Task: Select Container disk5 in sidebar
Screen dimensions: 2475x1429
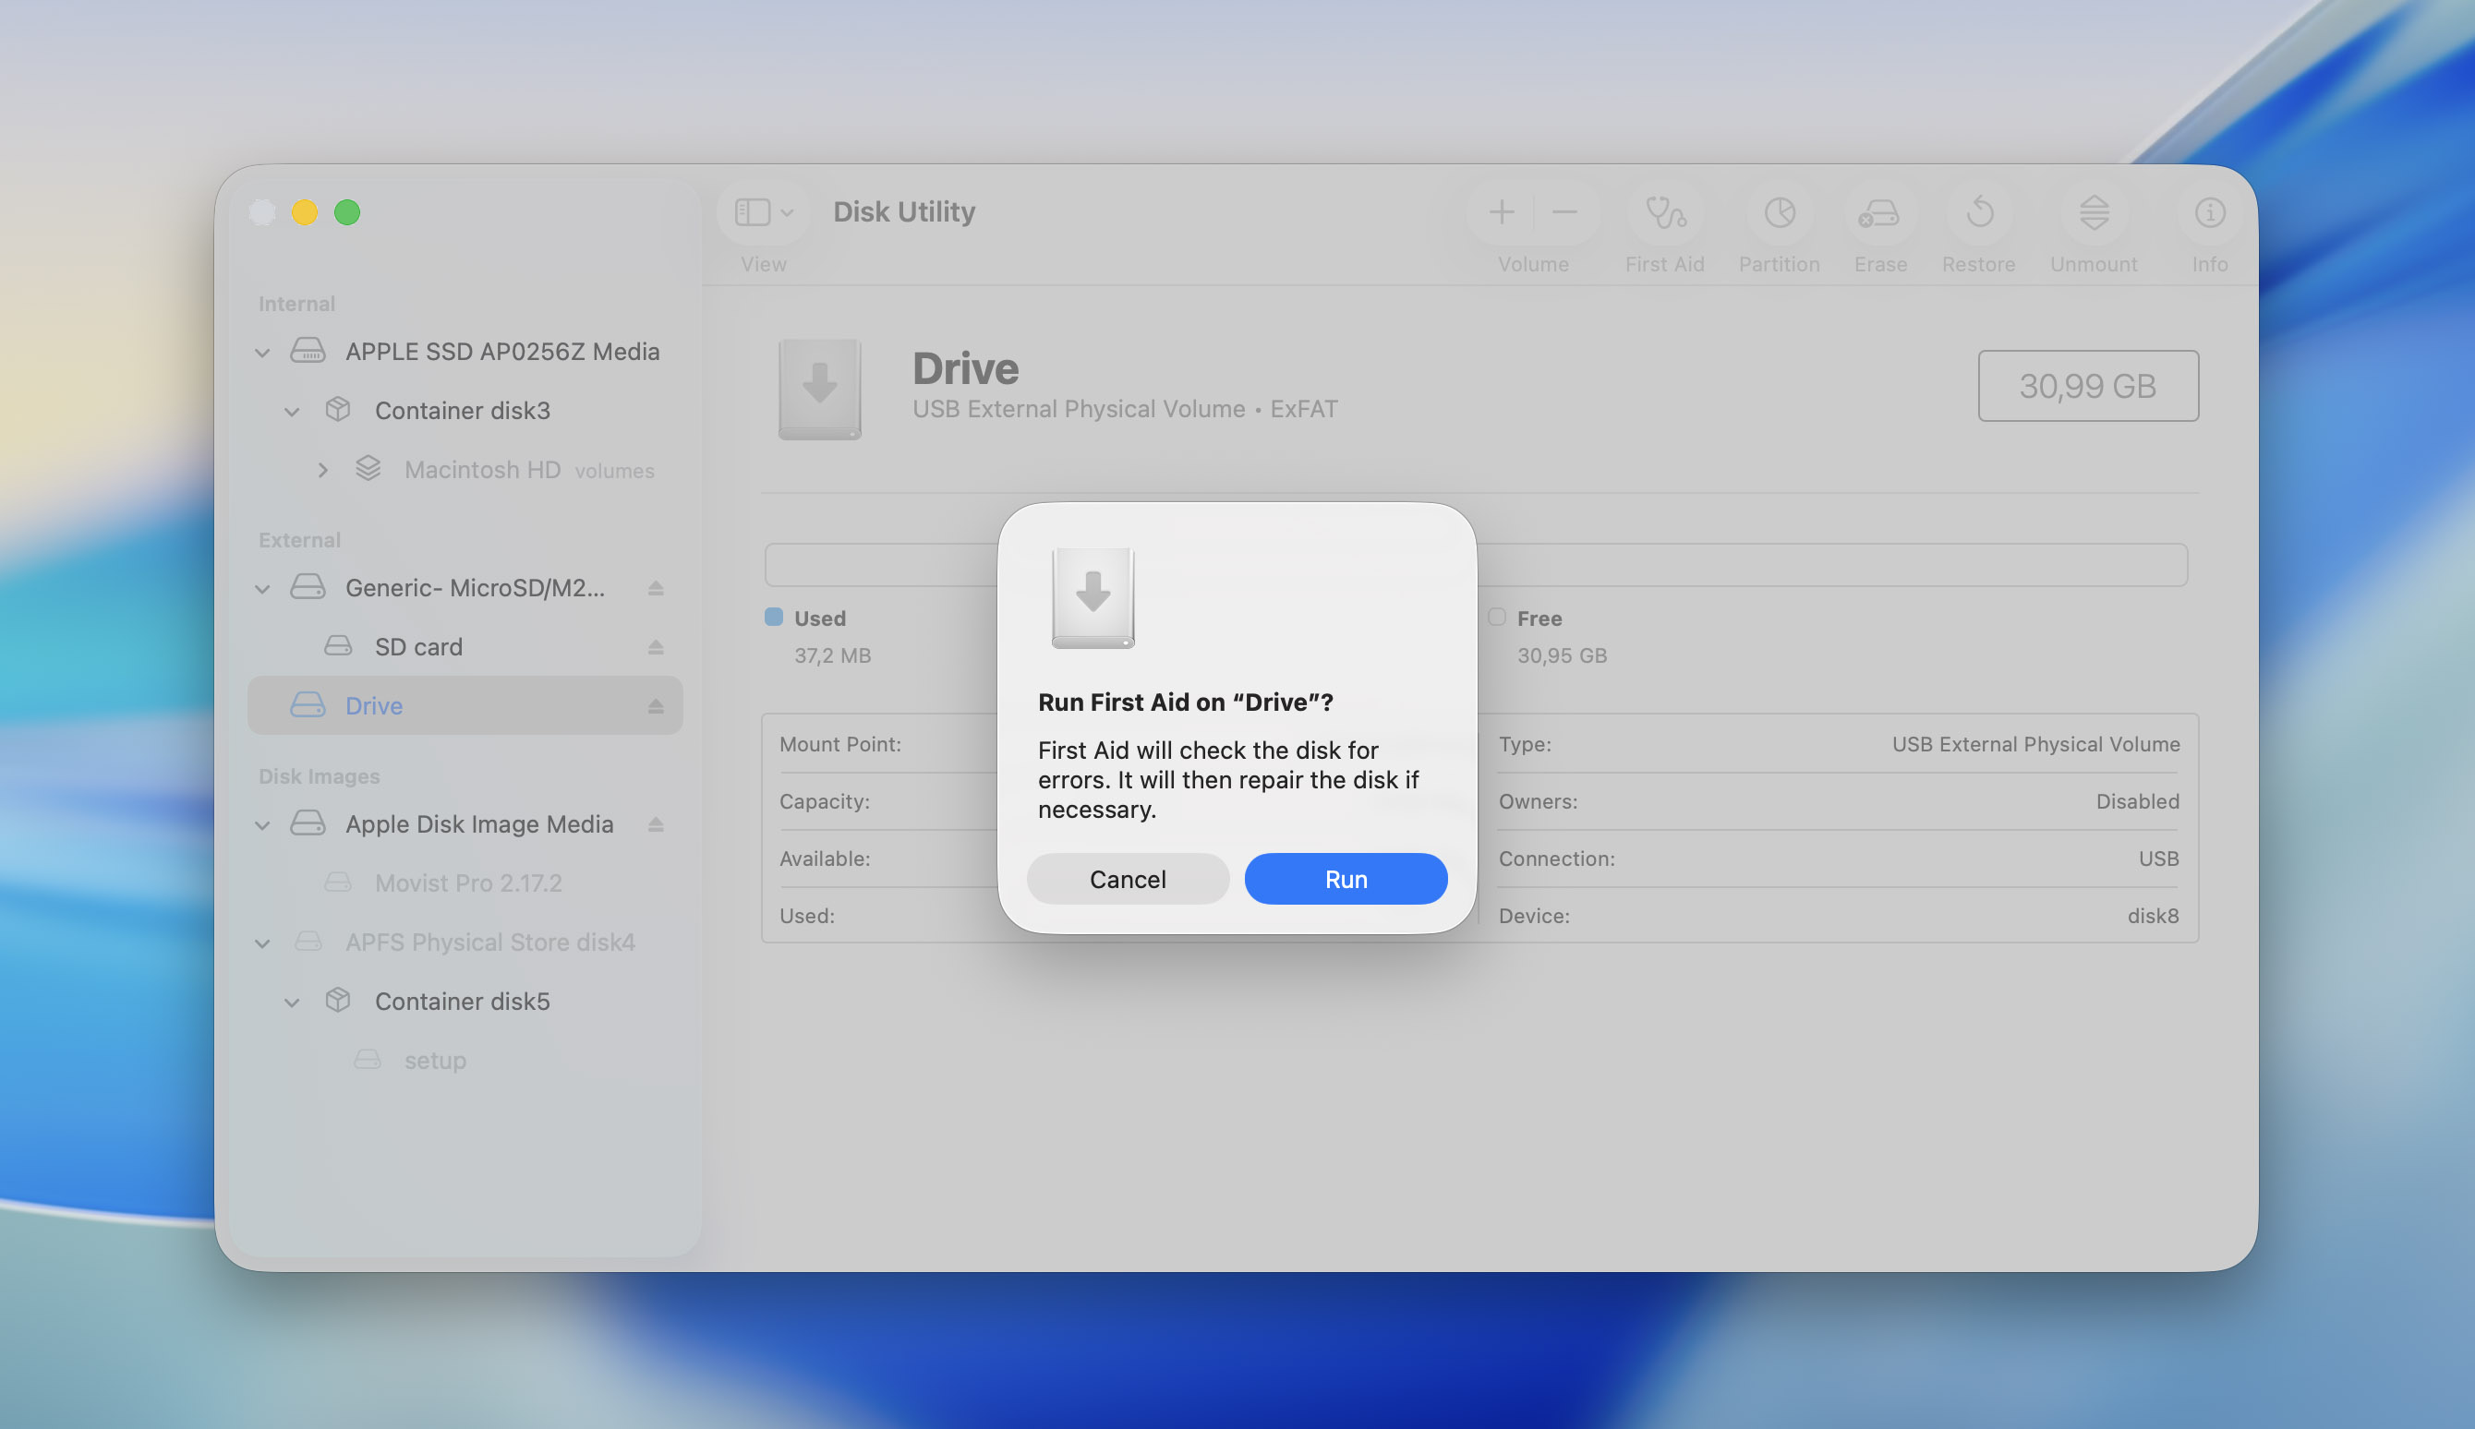Action: [x=465, y=1001]
